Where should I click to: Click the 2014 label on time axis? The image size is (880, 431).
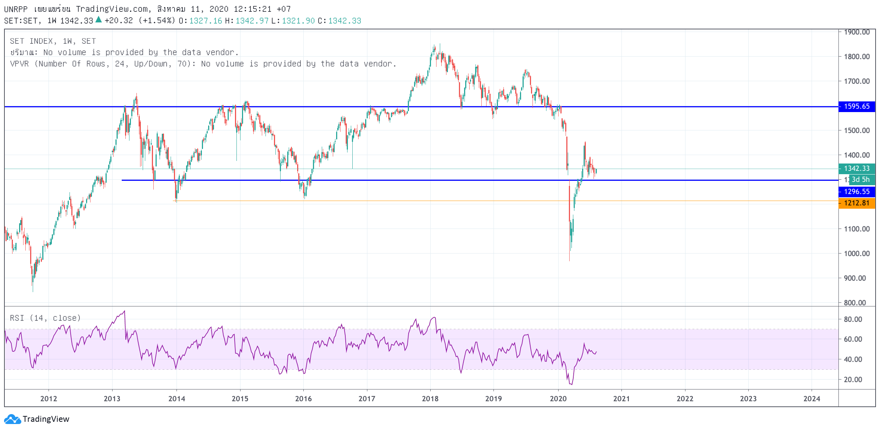pos(177,399)
